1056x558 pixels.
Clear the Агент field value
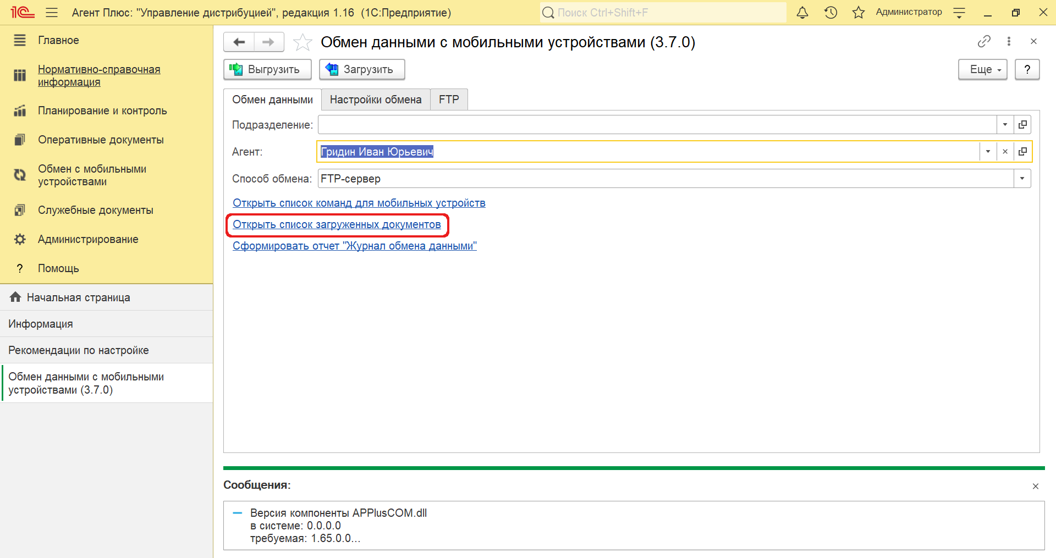click(x=1005, y=152)
